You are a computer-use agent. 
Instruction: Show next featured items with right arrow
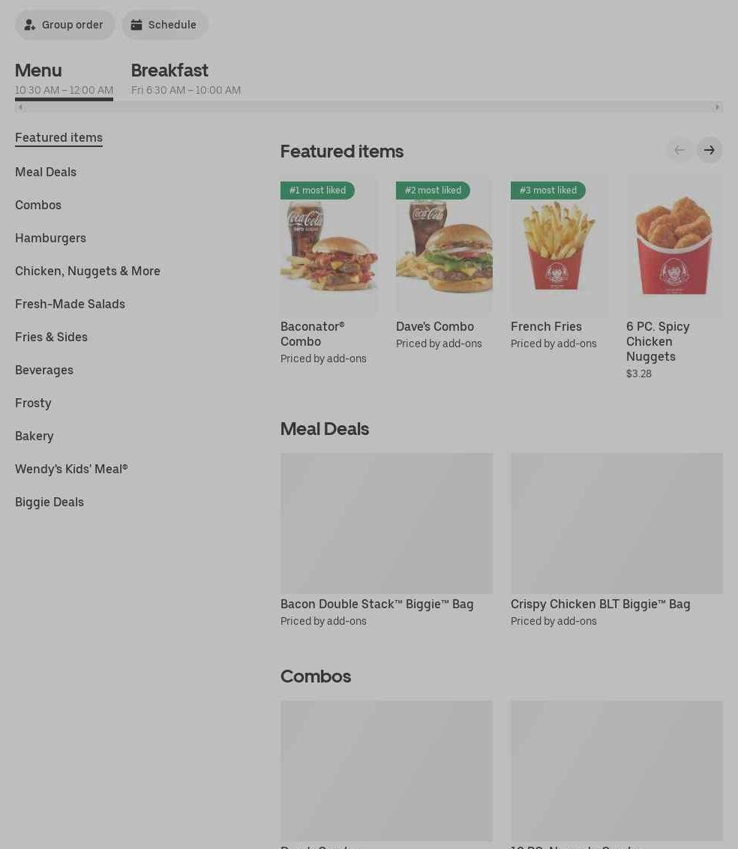click(x=709, y=150)
